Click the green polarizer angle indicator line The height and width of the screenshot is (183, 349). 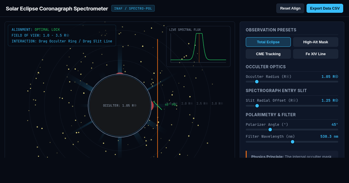[157, 105]
